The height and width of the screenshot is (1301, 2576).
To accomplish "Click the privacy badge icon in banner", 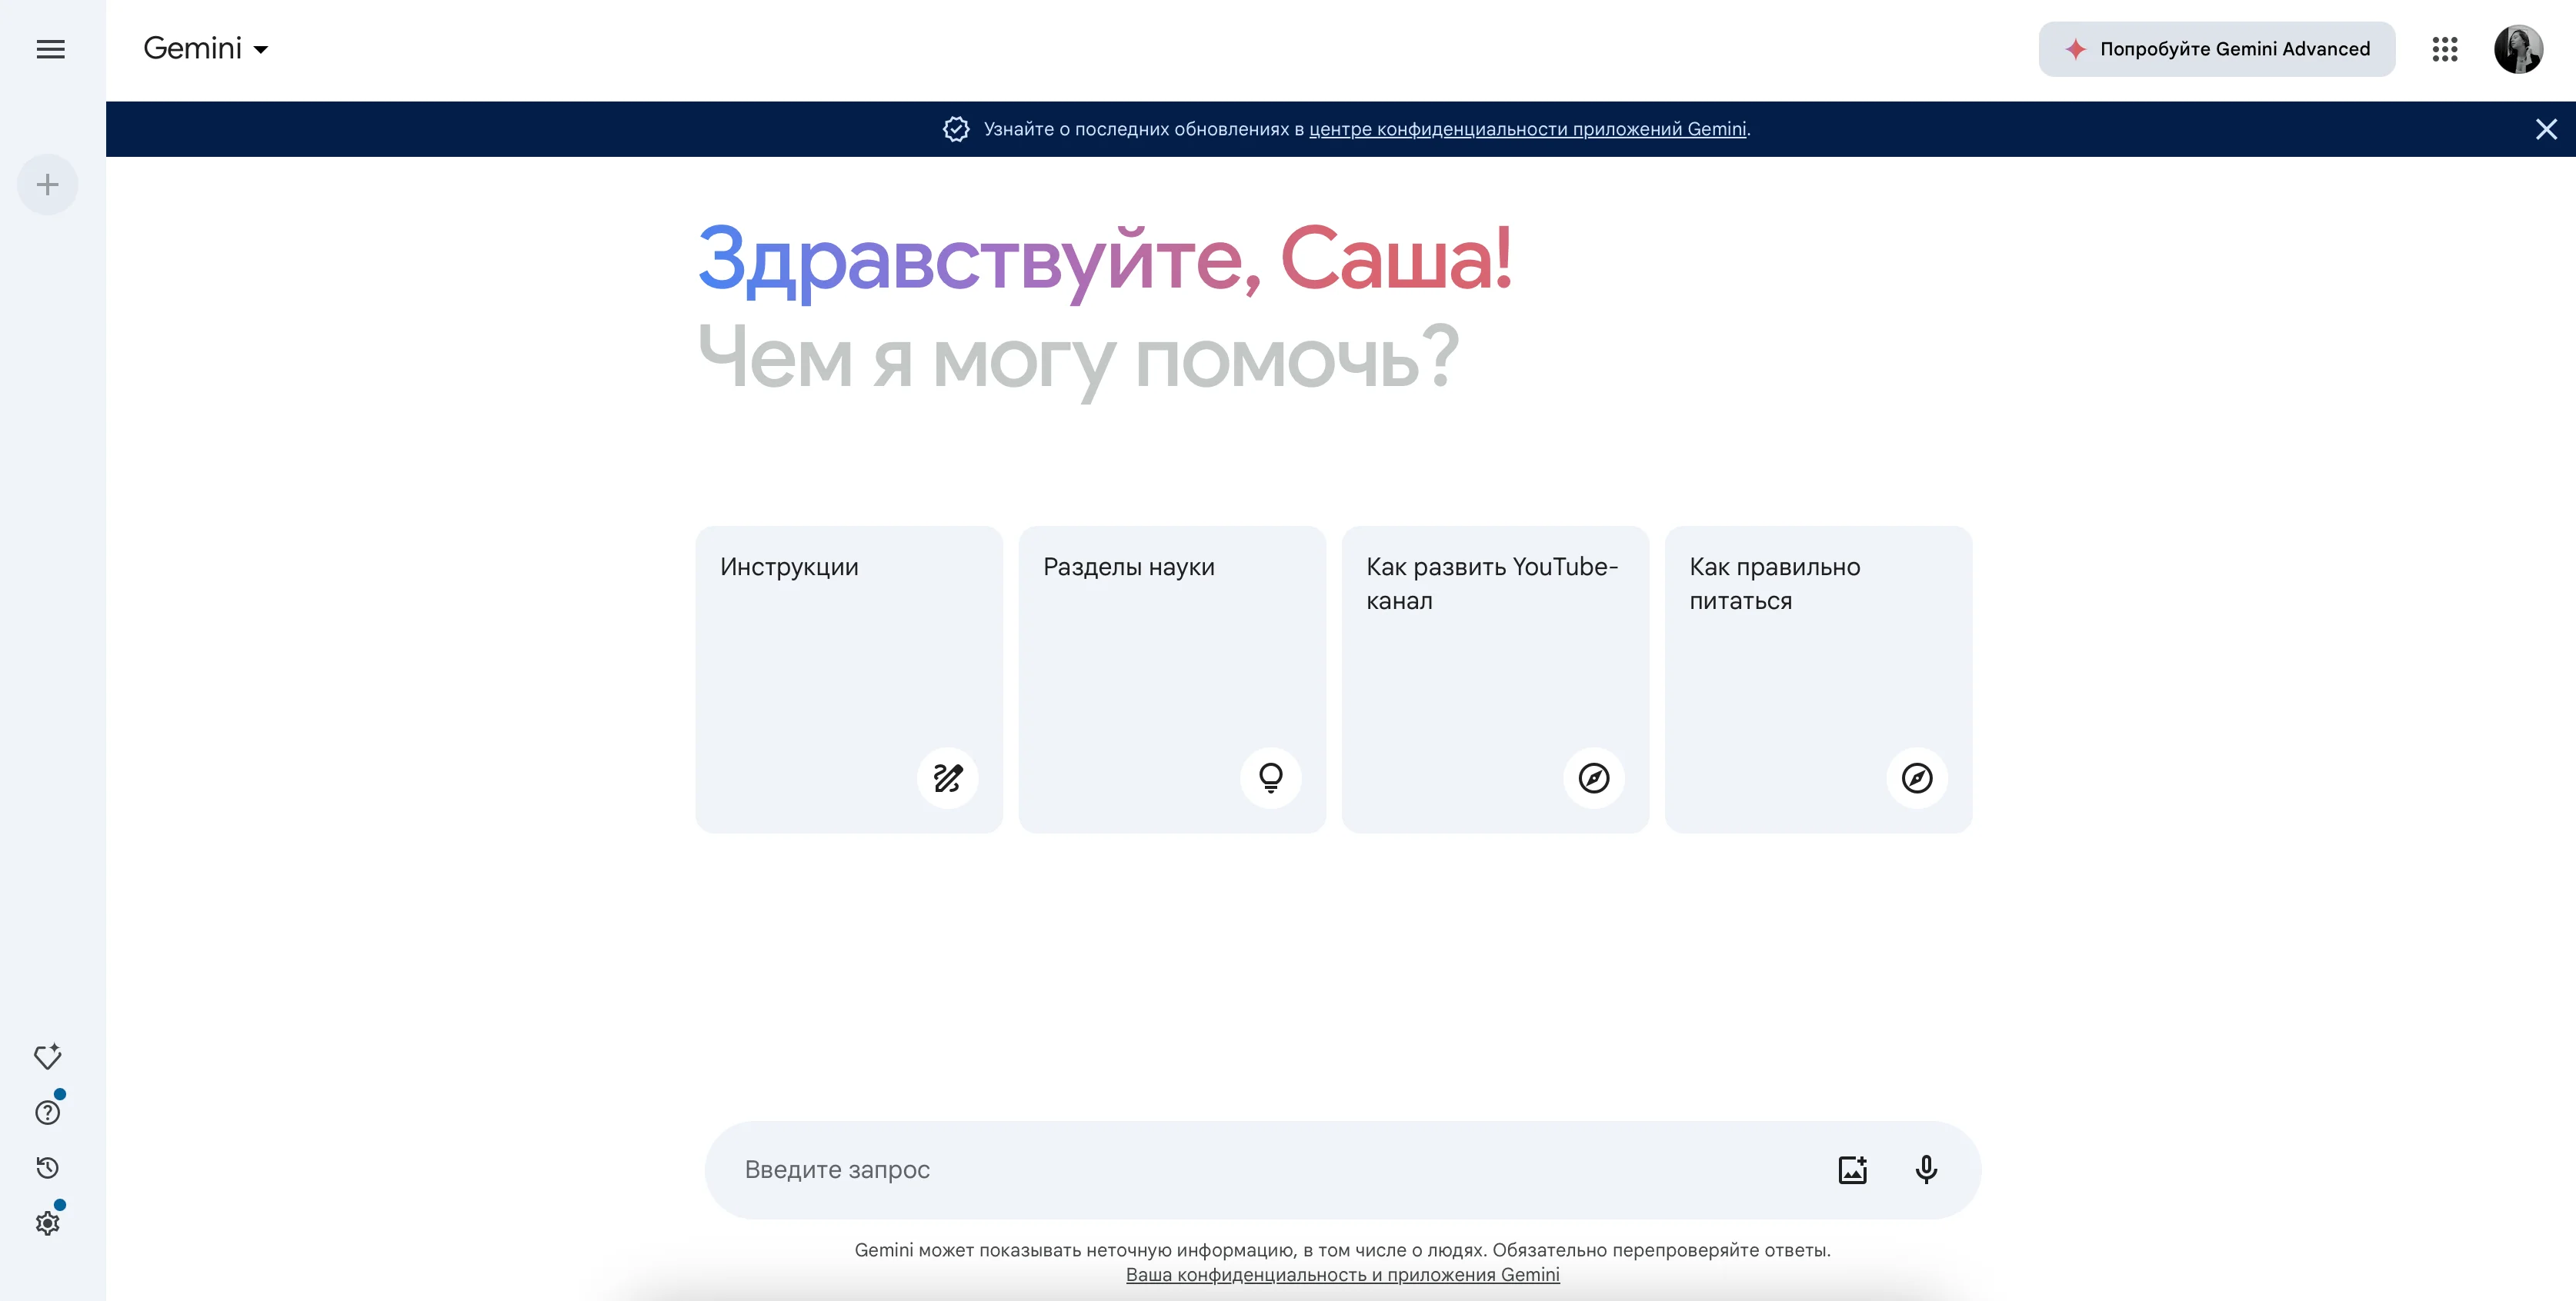I will [956, 129].
